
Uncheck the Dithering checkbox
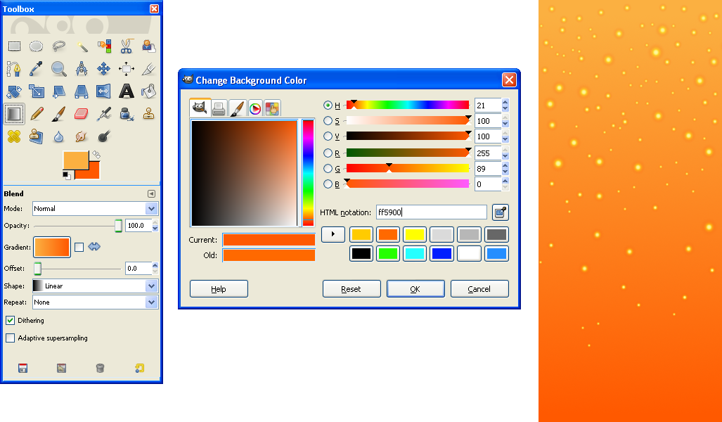click(x=10, y=320)
